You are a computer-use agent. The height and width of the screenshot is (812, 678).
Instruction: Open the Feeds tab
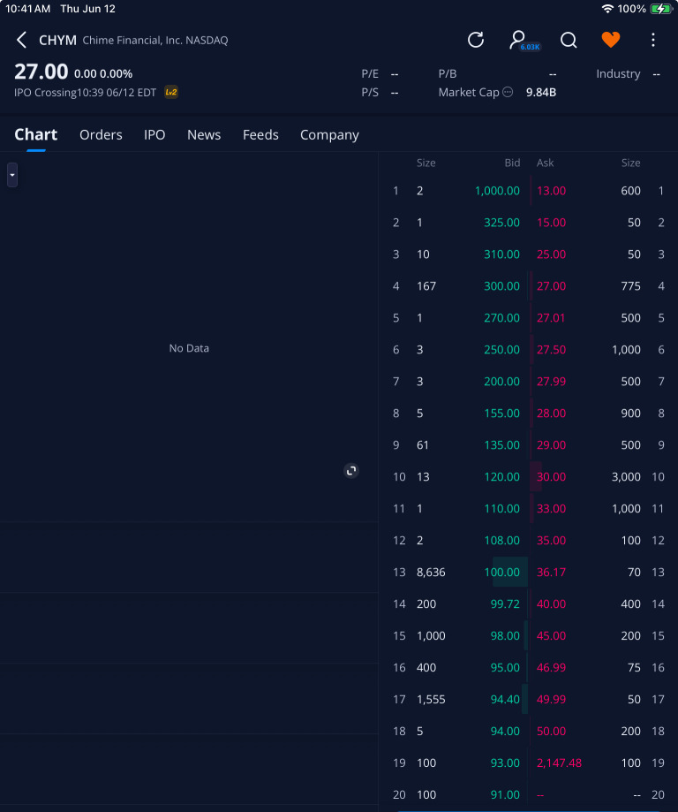click(x=260, y=134)
